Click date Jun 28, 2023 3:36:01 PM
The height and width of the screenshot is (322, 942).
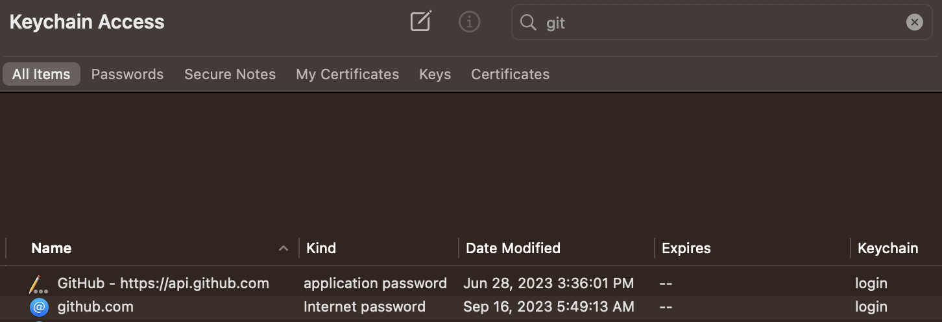point(548,283)
